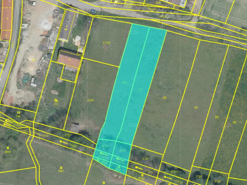Image resolution: width=247 pixels, height=185 pixels.
Task: Select parcel number 381
Action: (x=196, y=107)
